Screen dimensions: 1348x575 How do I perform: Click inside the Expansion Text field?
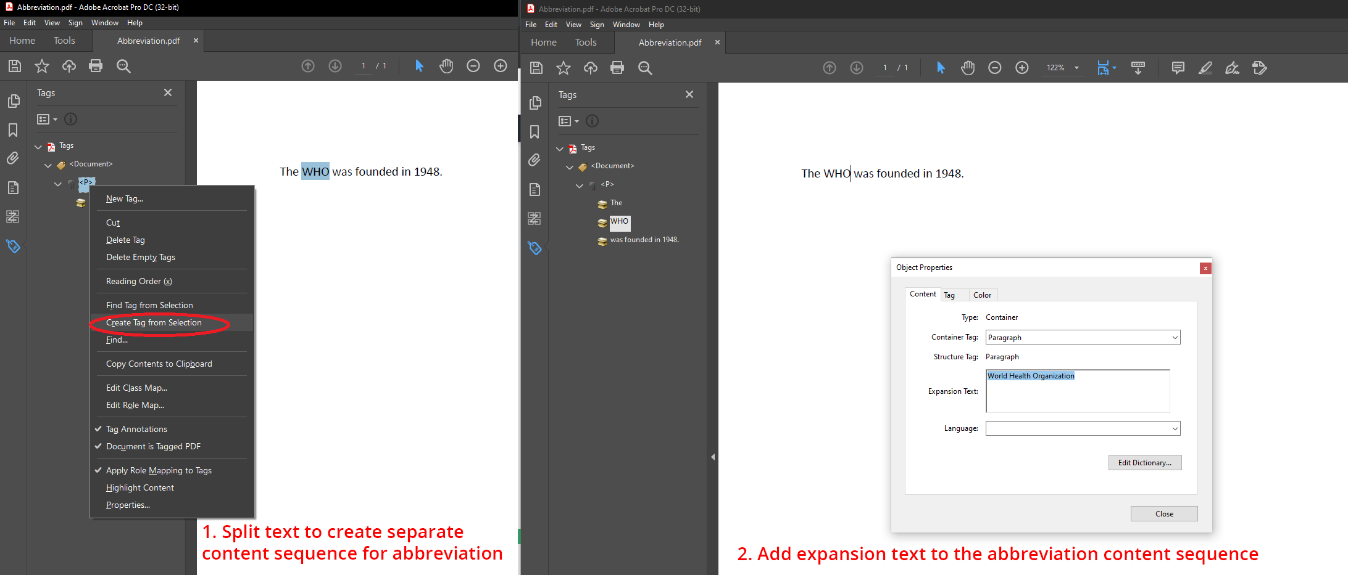click(1078, 394)
